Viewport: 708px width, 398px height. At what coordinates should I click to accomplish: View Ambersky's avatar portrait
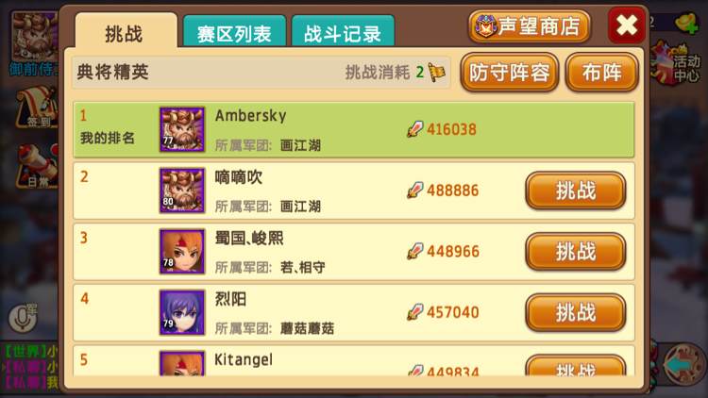(x=182, y=129)
